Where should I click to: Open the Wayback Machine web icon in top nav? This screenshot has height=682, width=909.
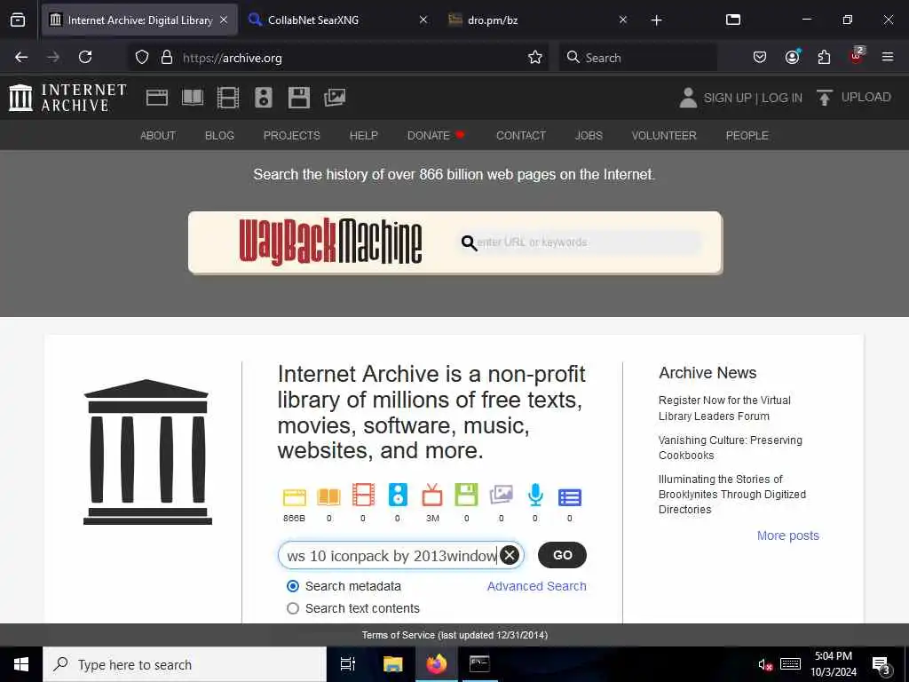[x=157, y=98]
